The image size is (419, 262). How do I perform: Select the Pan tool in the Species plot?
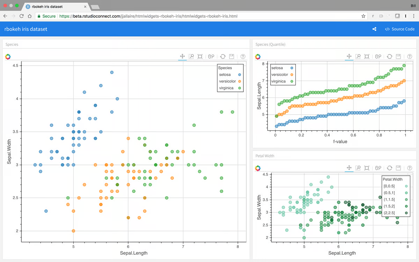[x=182, y=56]
